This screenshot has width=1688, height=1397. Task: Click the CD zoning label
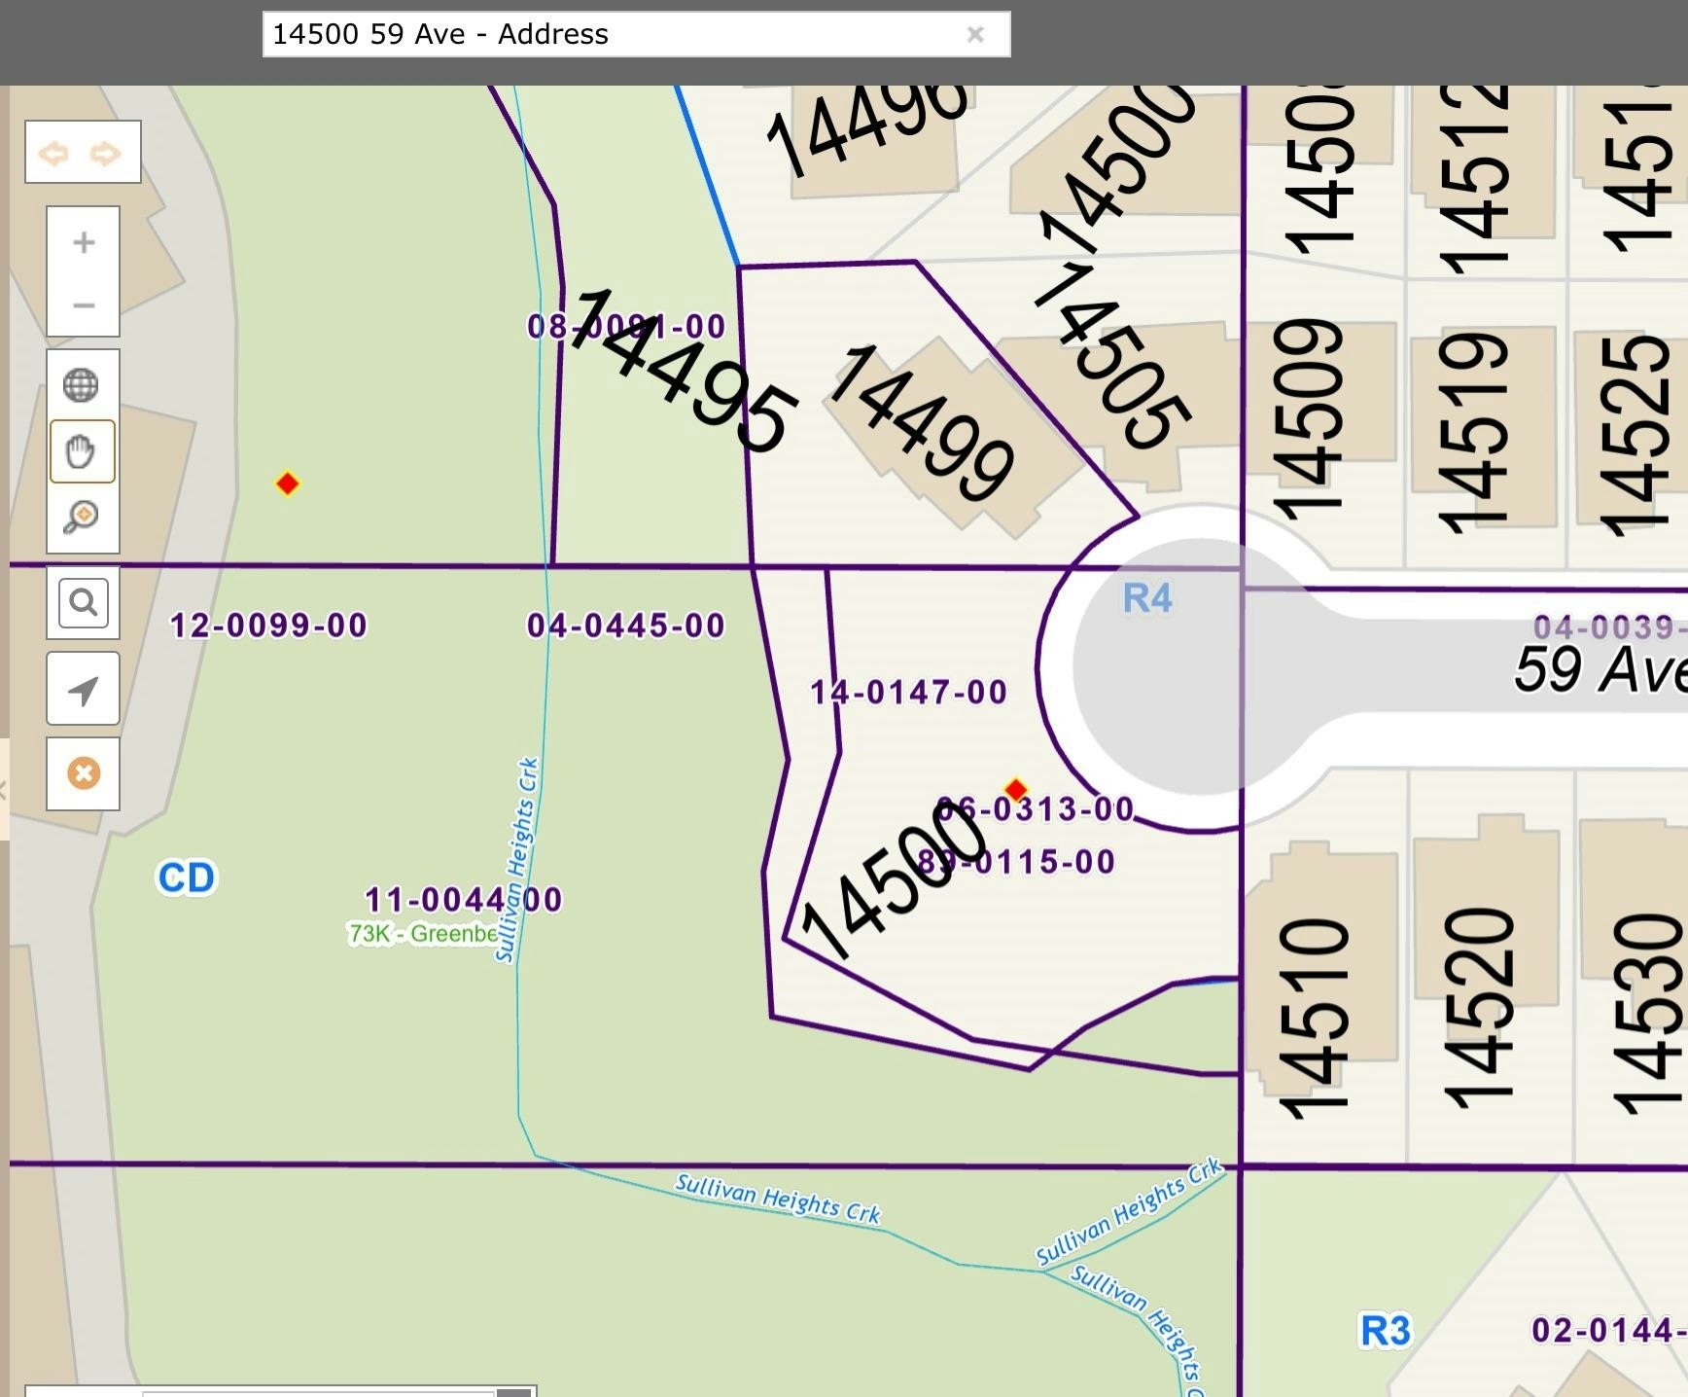pyautogui.click(x=186, y=878)
